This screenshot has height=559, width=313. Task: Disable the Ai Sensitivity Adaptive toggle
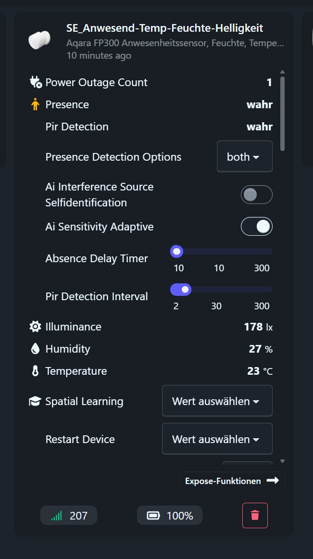coord(256,227)
